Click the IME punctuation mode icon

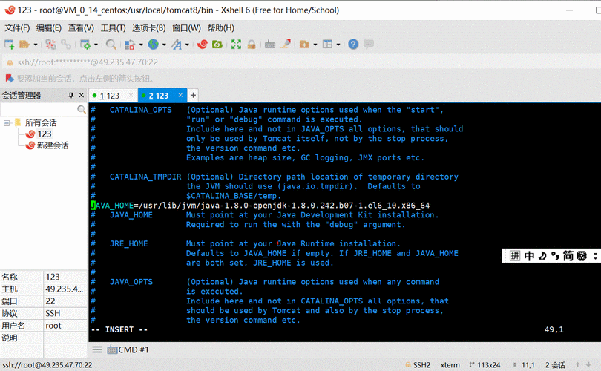[556, 256]
